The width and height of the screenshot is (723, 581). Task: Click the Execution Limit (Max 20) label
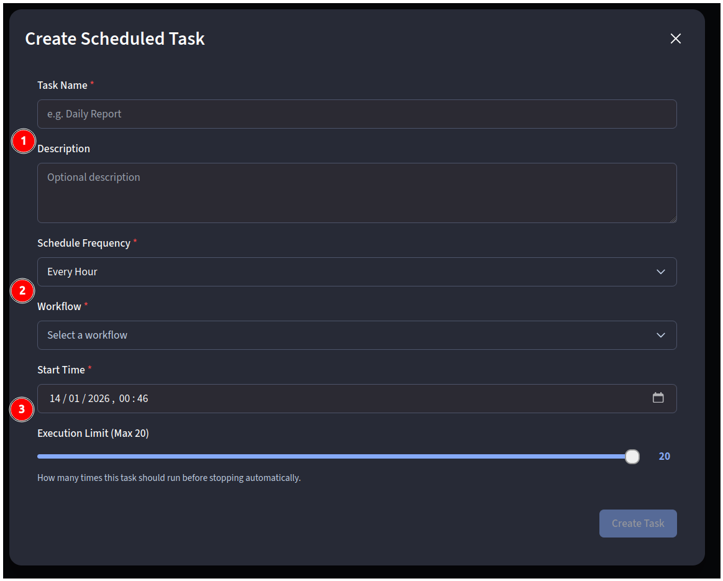pos(93,433)
